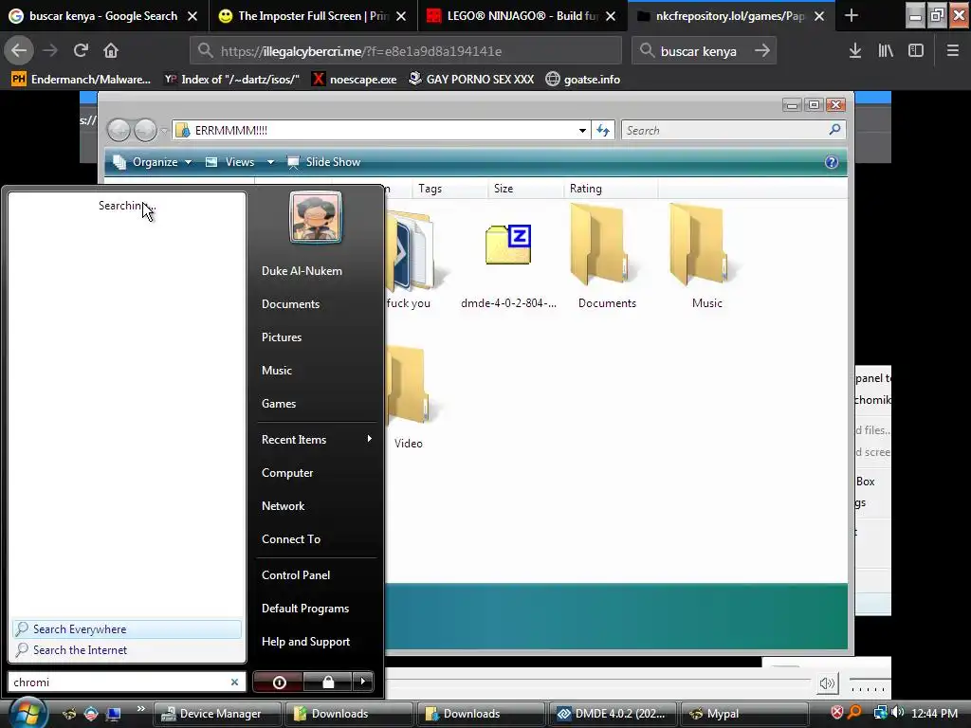Open Network from the Start menu
This screenshot has height=728, width=971.
283,506
